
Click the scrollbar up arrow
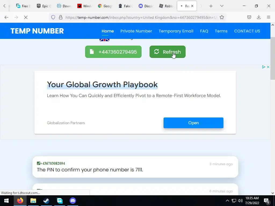[273, 25]
